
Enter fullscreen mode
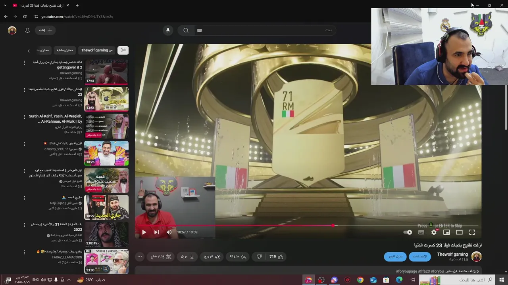click(472, 232)
